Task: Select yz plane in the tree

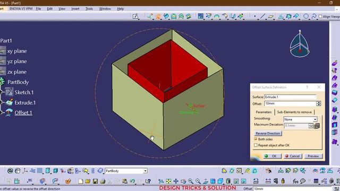Action: tap(17, 62)
